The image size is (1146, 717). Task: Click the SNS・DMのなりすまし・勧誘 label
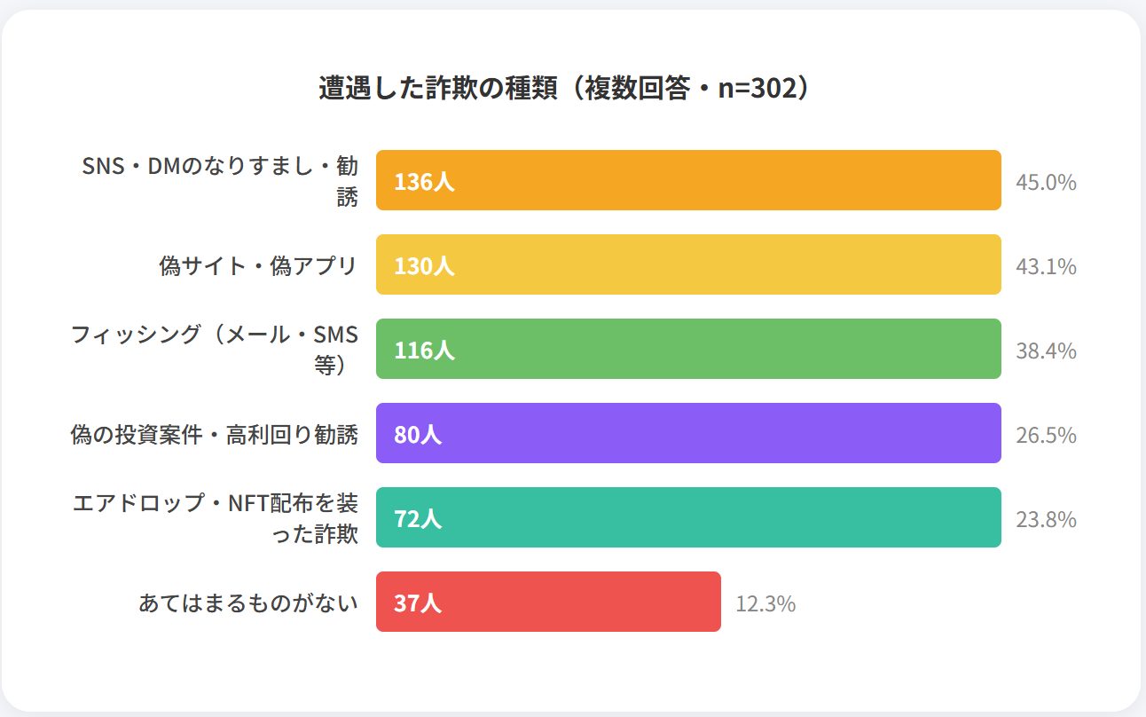[x=220, y=181]
